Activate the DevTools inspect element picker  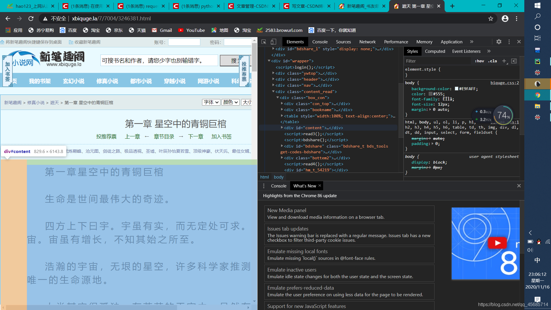[264, 42]
